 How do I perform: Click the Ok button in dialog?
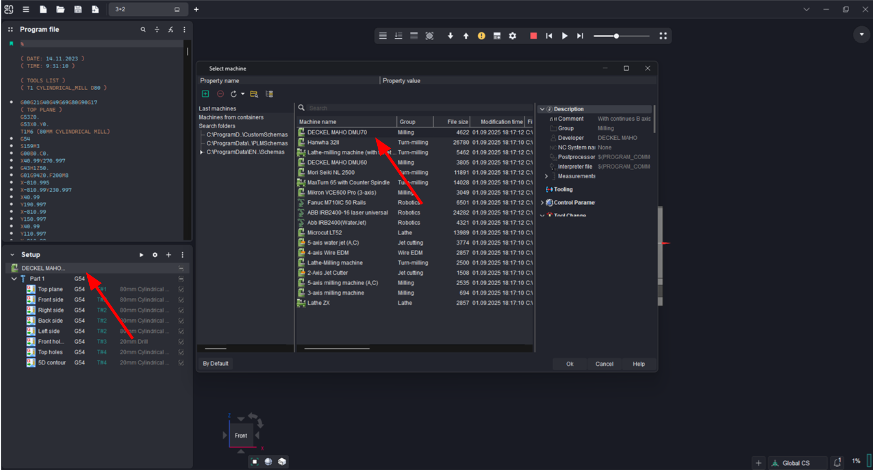pyautogui.click(x=569, y=364)
